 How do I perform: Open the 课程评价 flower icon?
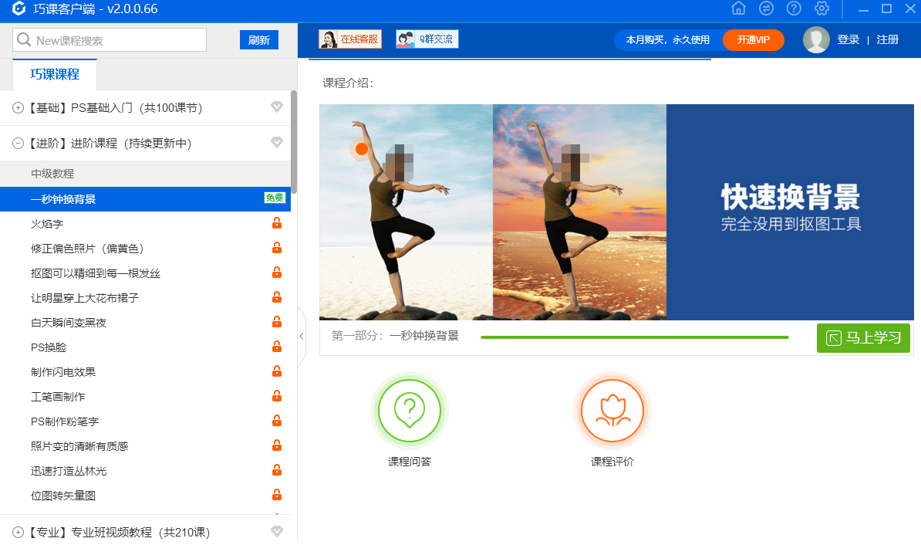(x=612, y=410)
